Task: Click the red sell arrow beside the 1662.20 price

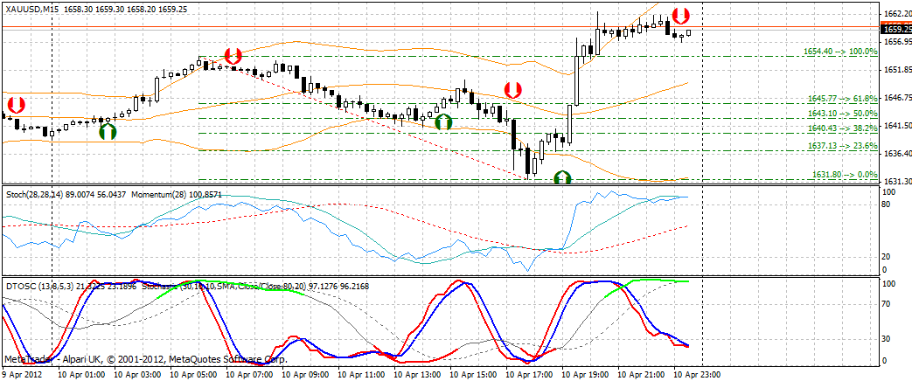Action: click(681, 15)
